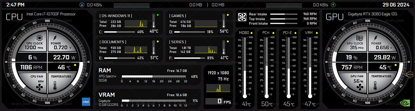Click the yellow status dot for GAMES drive
Screen dimensions: 415x111
(228, 15)
